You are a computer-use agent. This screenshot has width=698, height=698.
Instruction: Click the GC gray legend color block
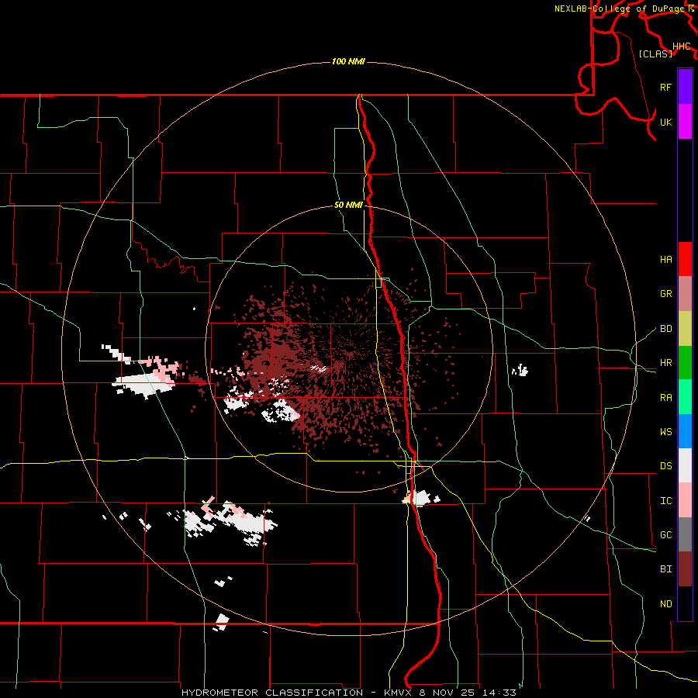click(x=685, y=534)
